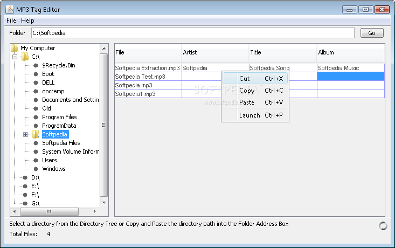The image size is (395, 248).
Task: Collapse the C:\ drive node
Action: tap(15, 57)
